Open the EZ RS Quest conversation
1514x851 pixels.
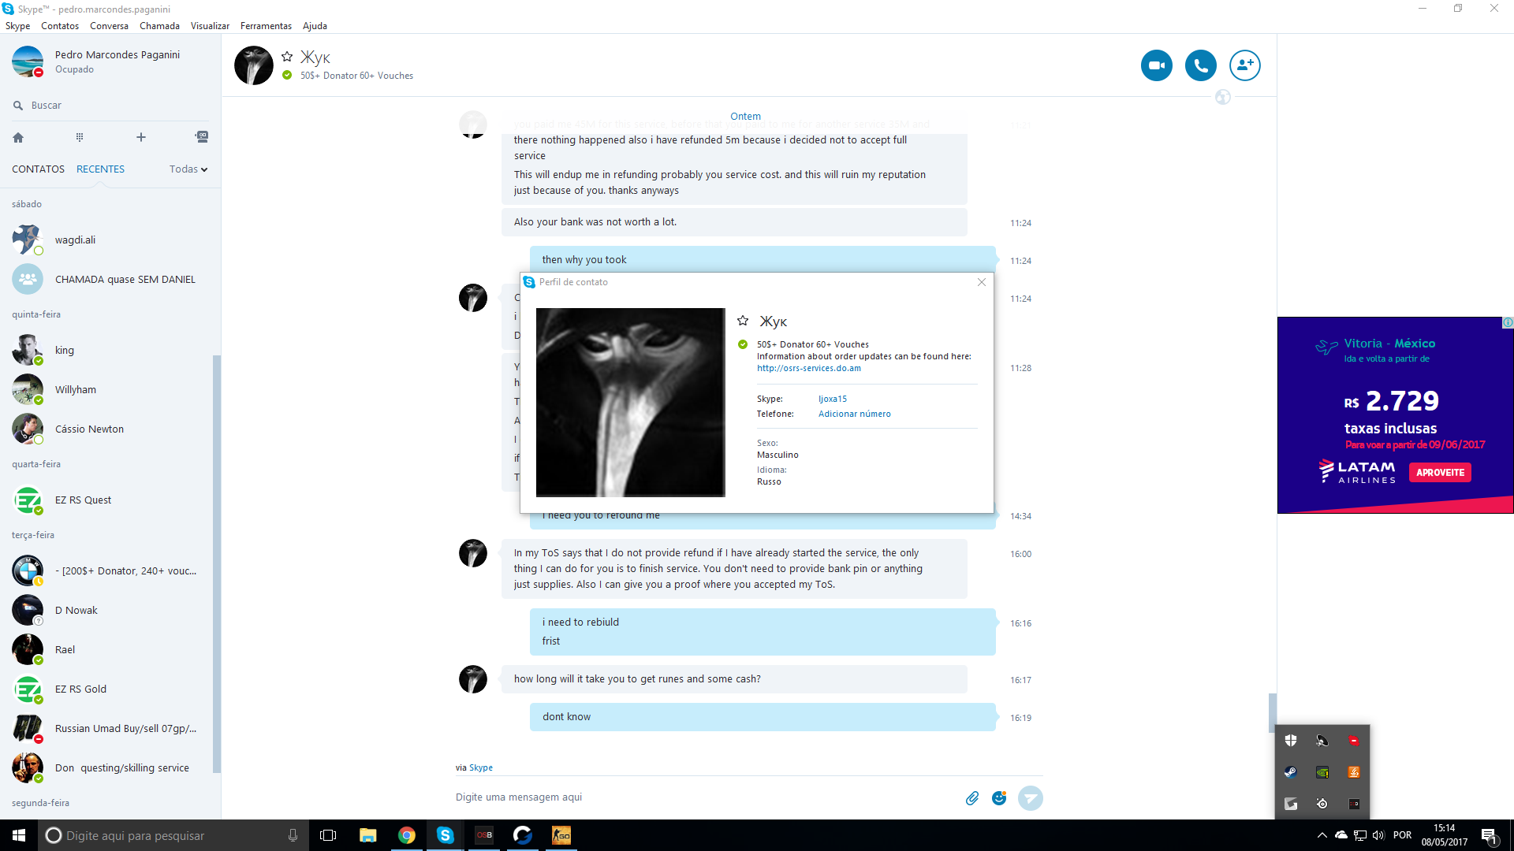[x=83, y=500]
